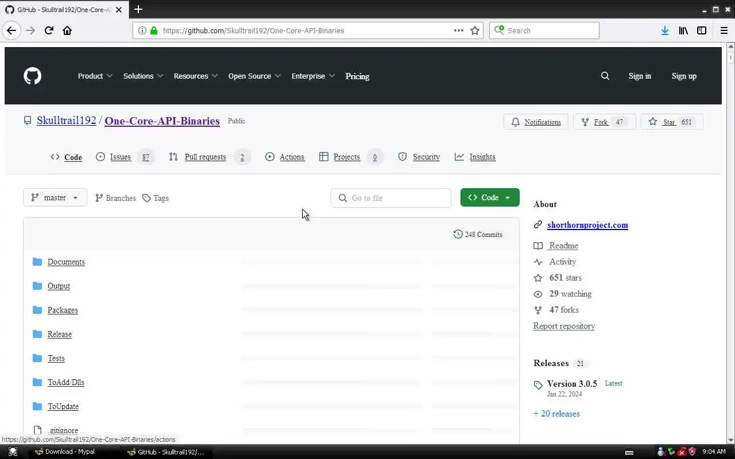Switch to the Actions tab
Image resolution: width=735 pixels, height=459 pixels.
[285, 157]
